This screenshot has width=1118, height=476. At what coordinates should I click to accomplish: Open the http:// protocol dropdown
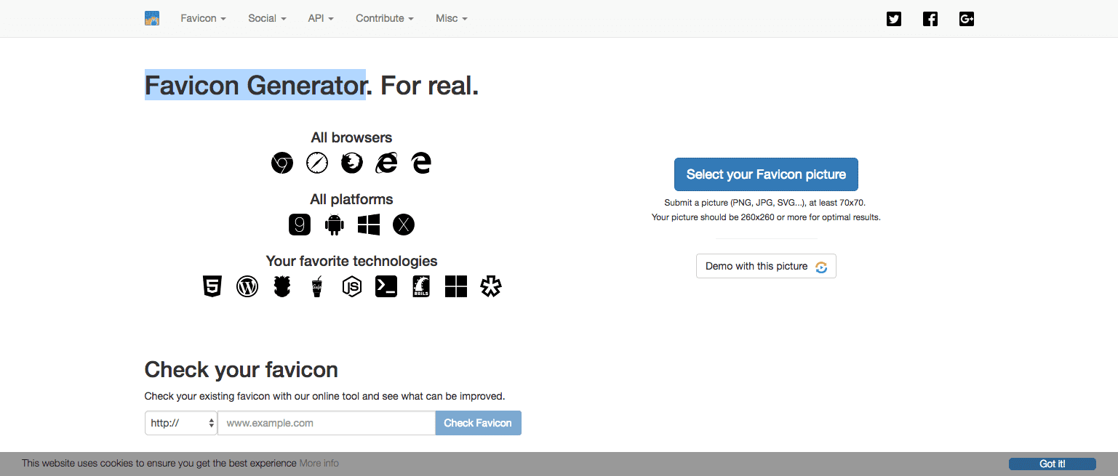pyautogui.click(x=181, y=423)
